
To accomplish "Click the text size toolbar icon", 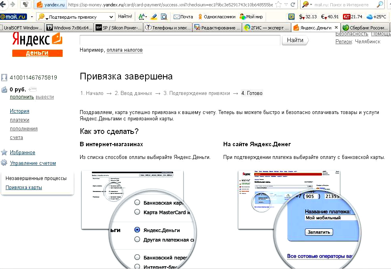I will click(142, 17).
